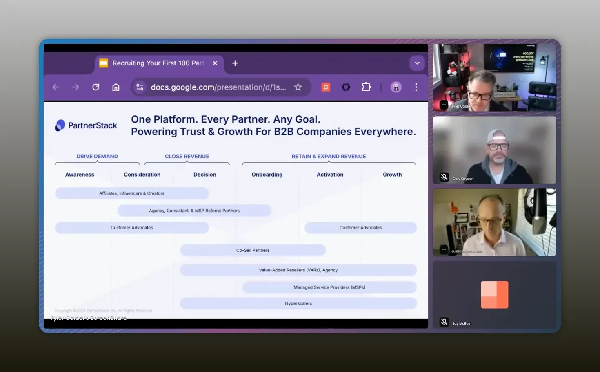Click the dark spiral extension icon

(x=346, y=87)
